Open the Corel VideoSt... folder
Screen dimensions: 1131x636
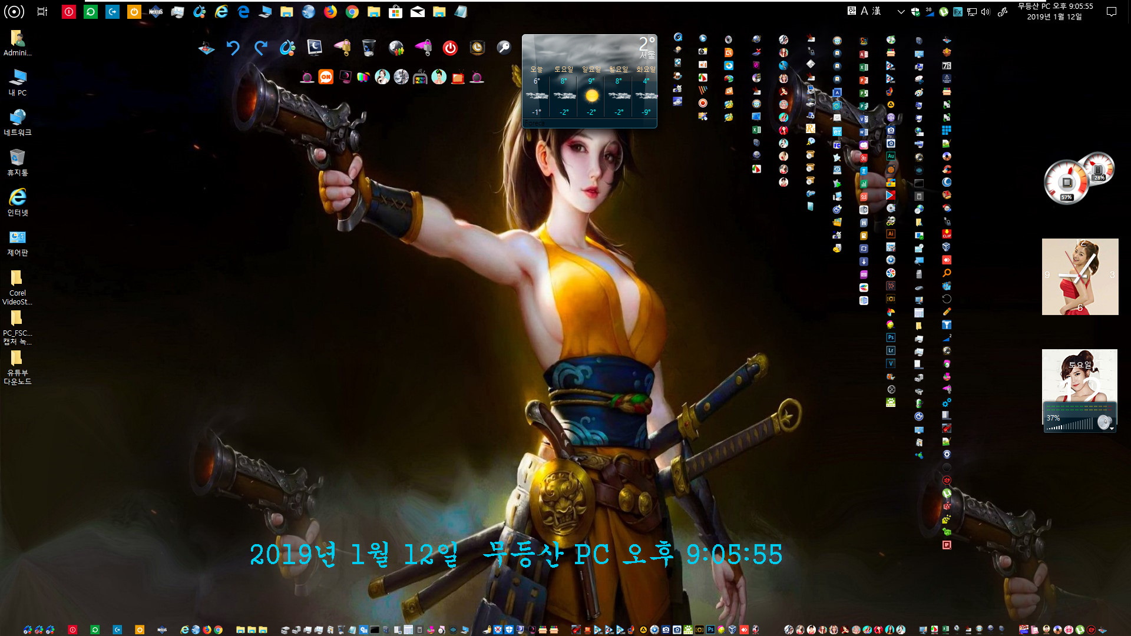(18, 287)
